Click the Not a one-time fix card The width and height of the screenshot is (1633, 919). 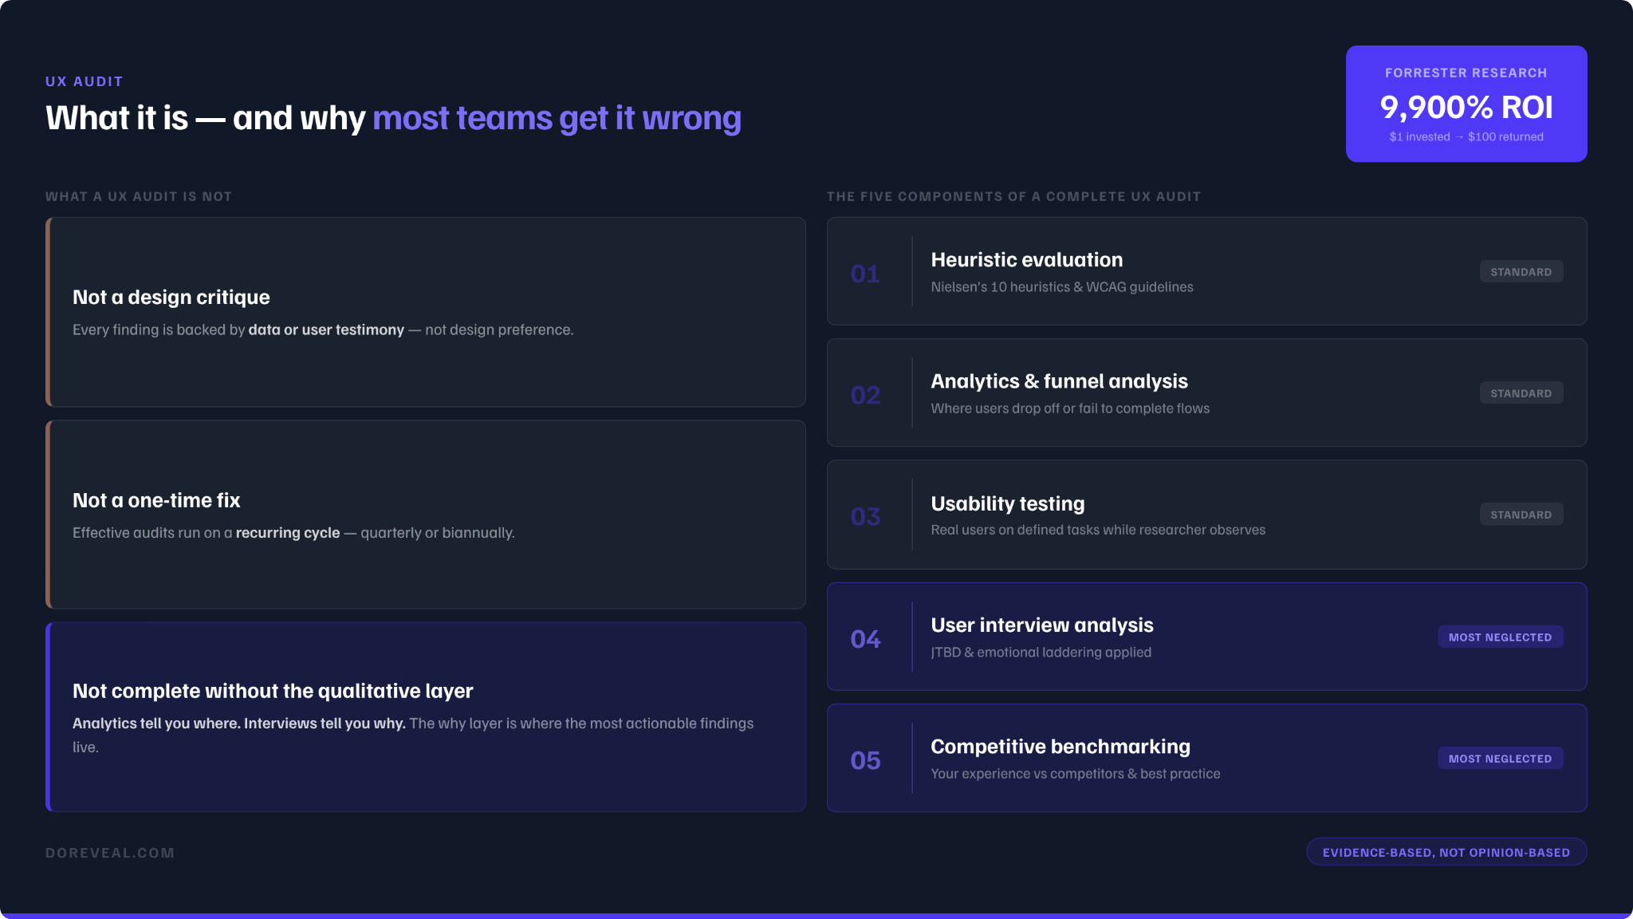426,515
